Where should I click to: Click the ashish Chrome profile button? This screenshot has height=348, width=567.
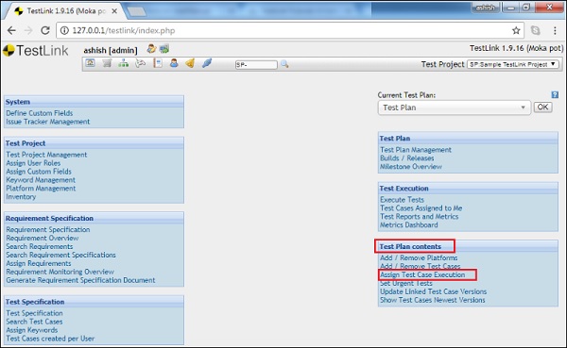[x=486, y=8]
